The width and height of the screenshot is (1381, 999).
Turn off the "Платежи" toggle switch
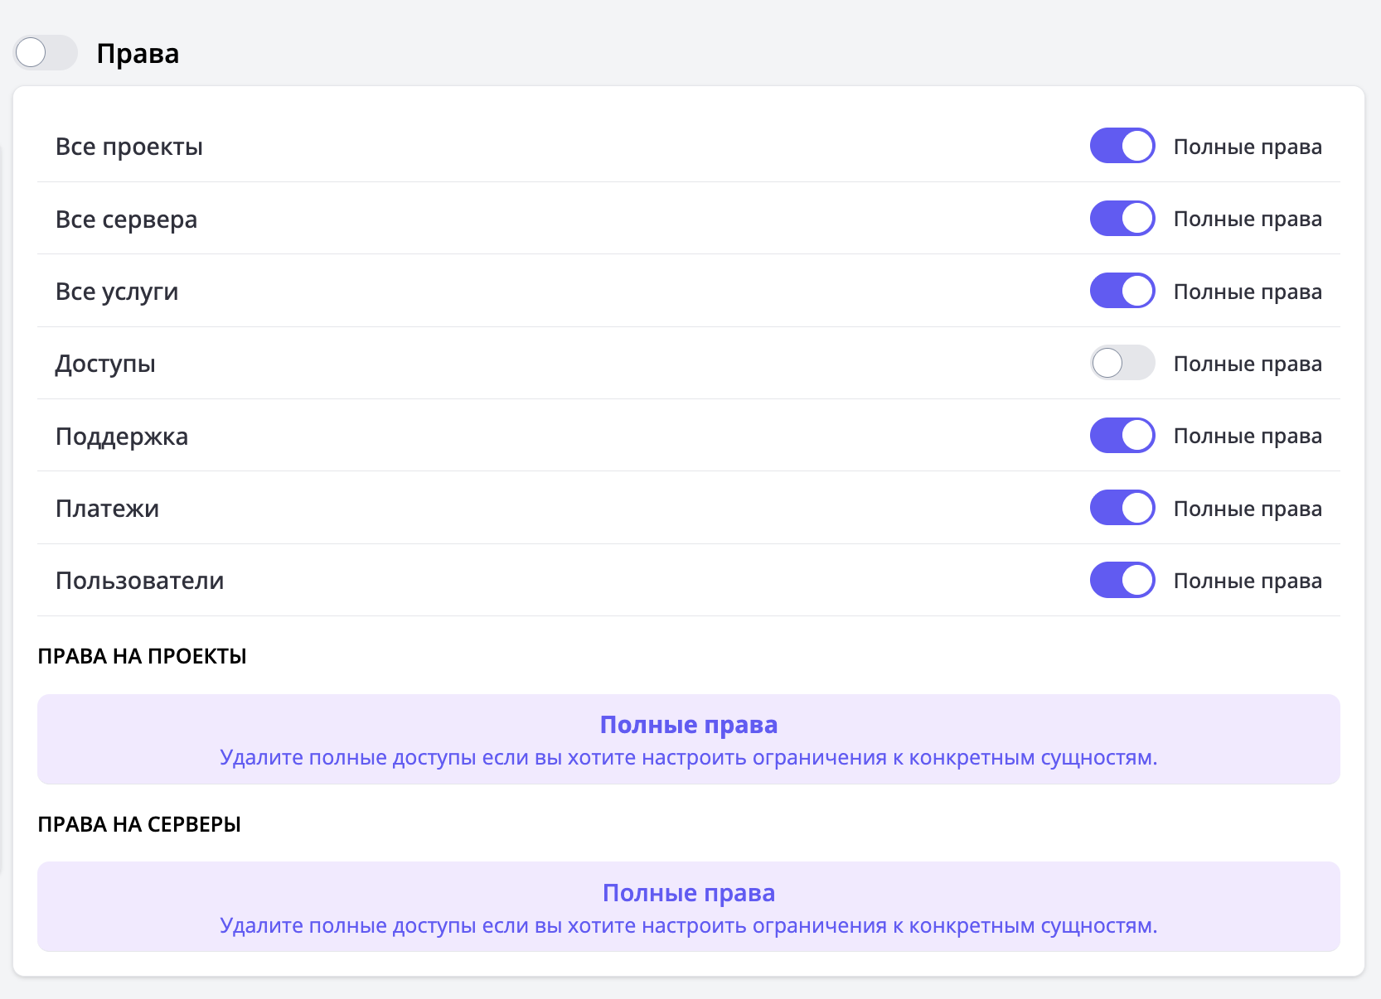click(1122, 508)
